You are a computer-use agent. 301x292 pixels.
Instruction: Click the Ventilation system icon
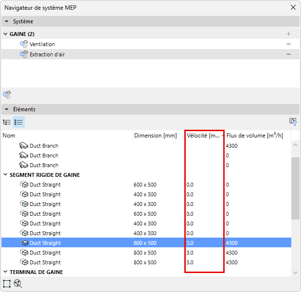[x=24, y=44]
